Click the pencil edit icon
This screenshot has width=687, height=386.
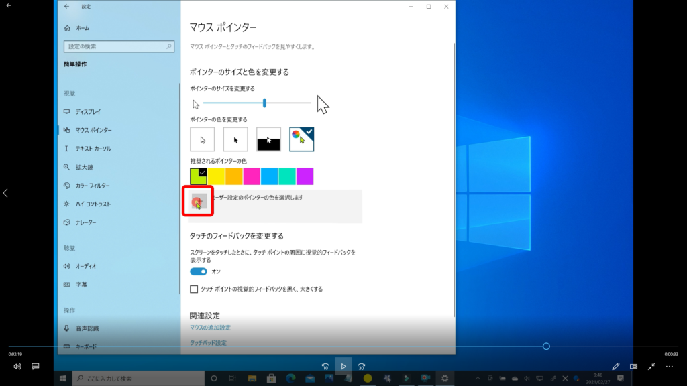coord(616,367)
